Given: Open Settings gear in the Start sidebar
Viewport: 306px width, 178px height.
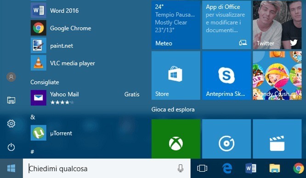Looking at the screenshot, I should coord(11,123).
